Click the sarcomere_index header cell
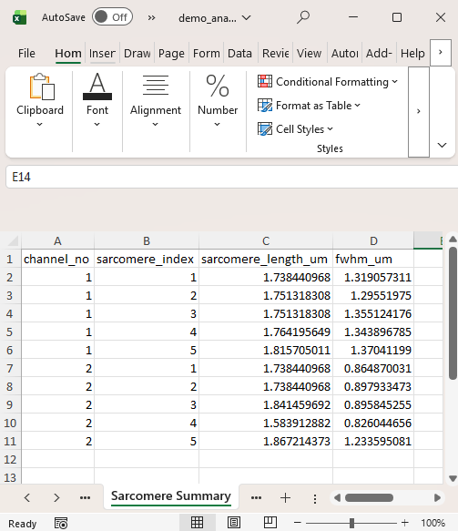The width and height of the screenshot is (458, 531). 147,259
